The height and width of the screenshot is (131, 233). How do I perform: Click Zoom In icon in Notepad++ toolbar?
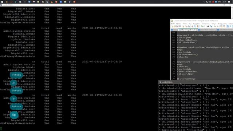215,26
